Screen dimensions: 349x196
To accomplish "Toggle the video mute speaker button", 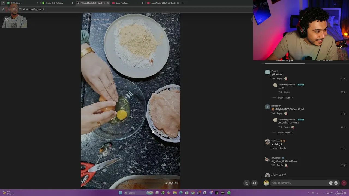I will (x=254, y=183).
